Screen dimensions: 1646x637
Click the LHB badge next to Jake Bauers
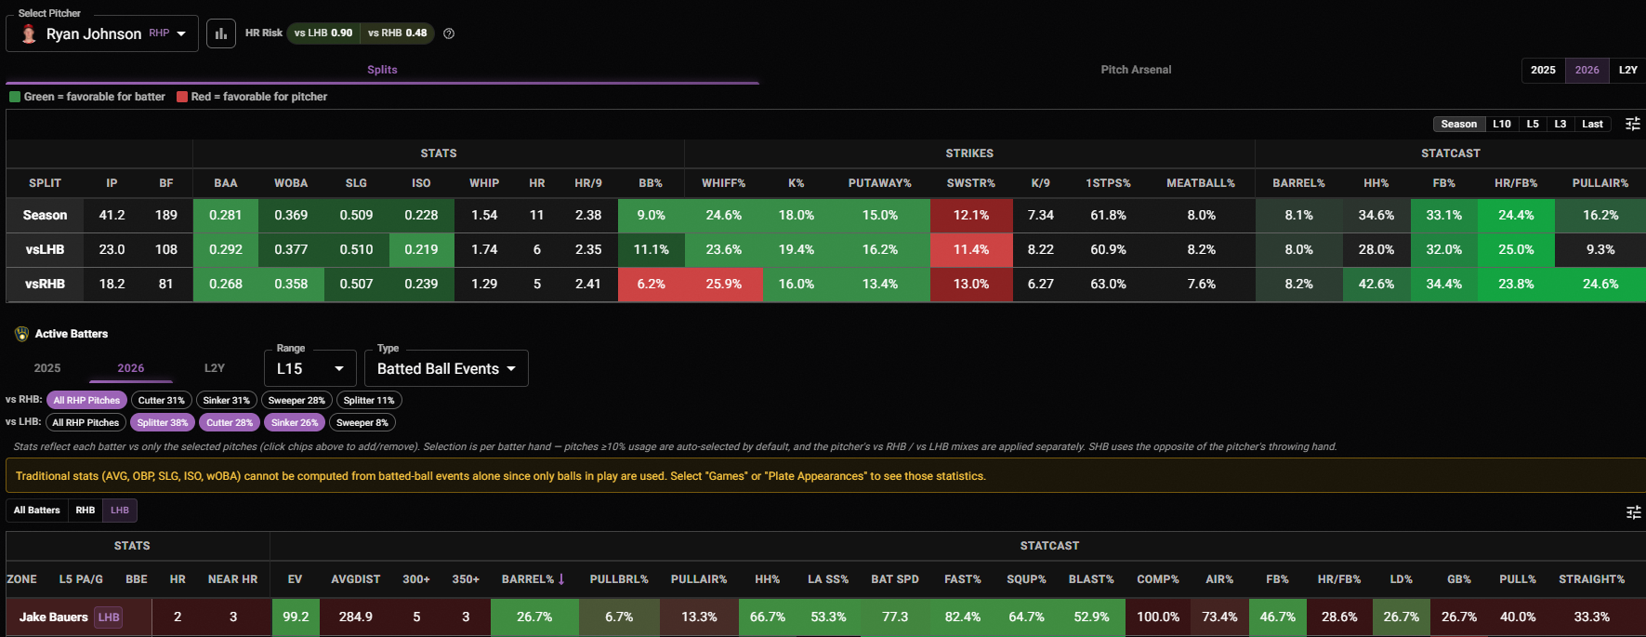click(x=109, y=617)
